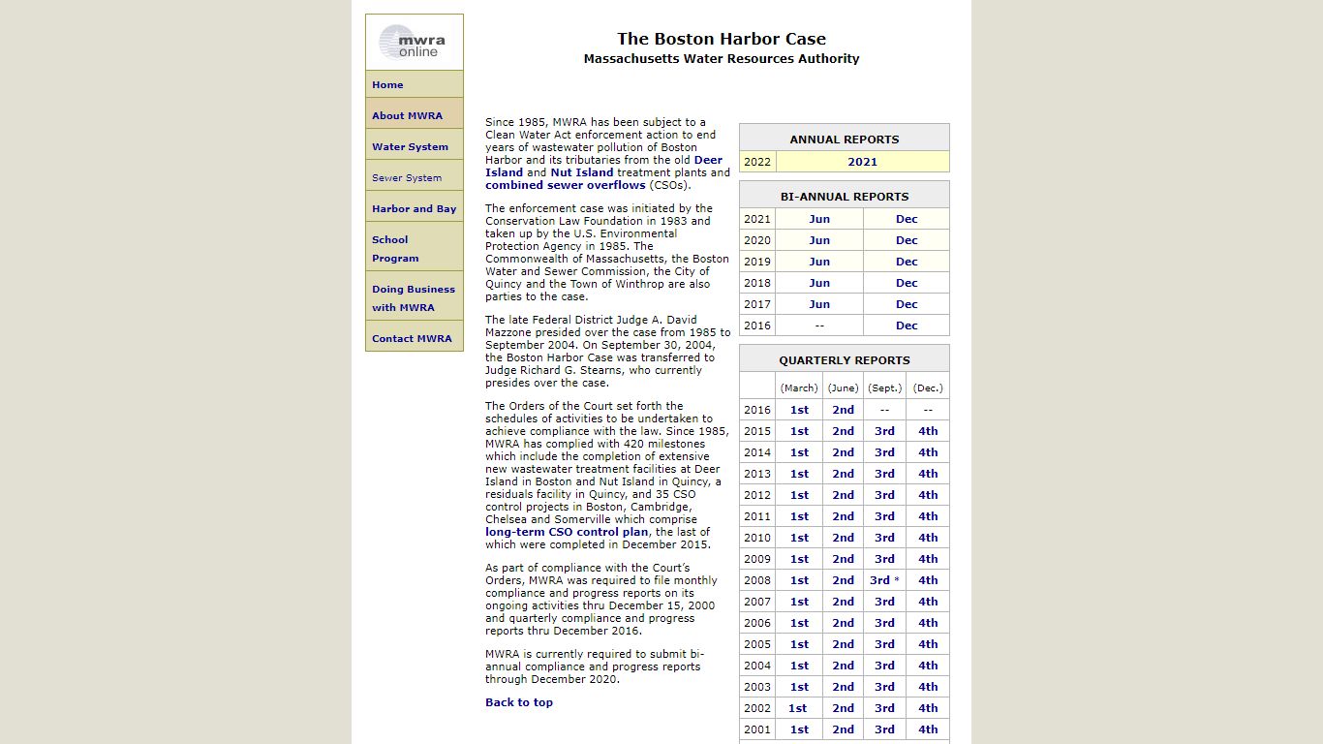
Task: Open 2005 4th quarterly report
Action: coord(928,644)
